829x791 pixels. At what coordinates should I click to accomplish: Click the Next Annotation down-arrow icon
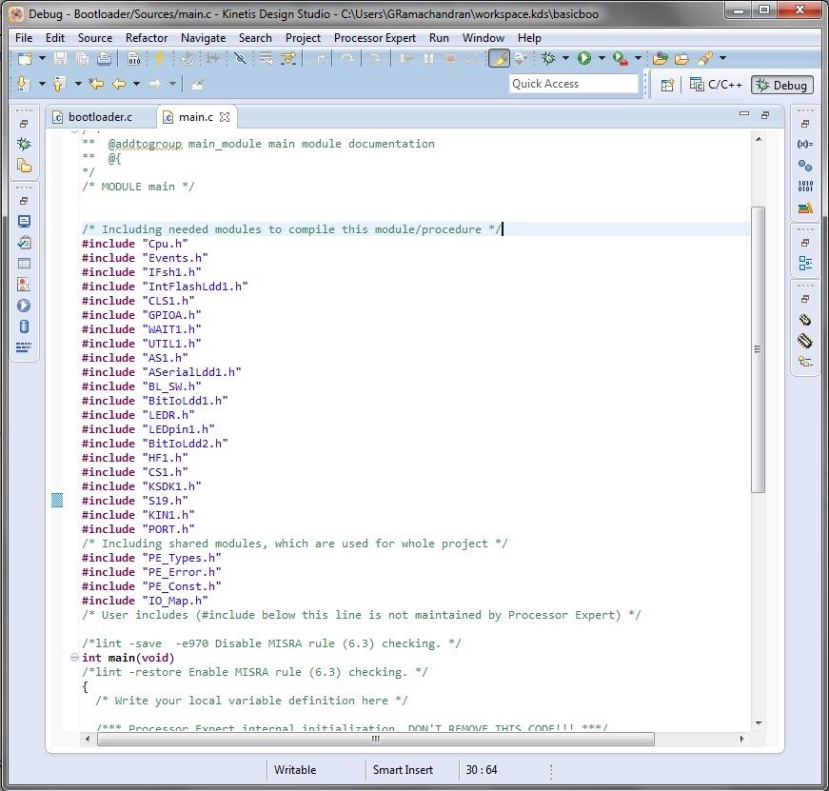23,84
